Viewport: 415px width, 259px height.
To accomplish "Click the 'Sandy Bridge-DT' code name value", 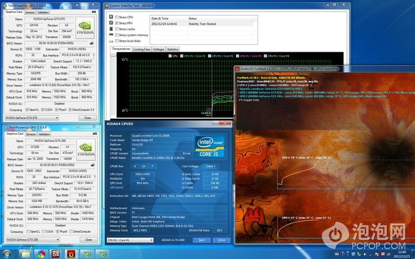I will click(x=162, y=140).
